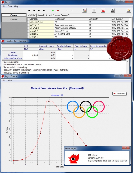Click the graph data point near 3.5 MW rising
The width and height of the screenshot is (134, 173).
click(40, 133)
